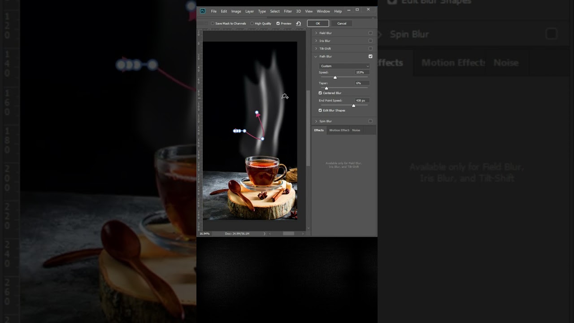
Task: Click Cancel to exit Blur Gallery
Action: [x=342, y=23]
